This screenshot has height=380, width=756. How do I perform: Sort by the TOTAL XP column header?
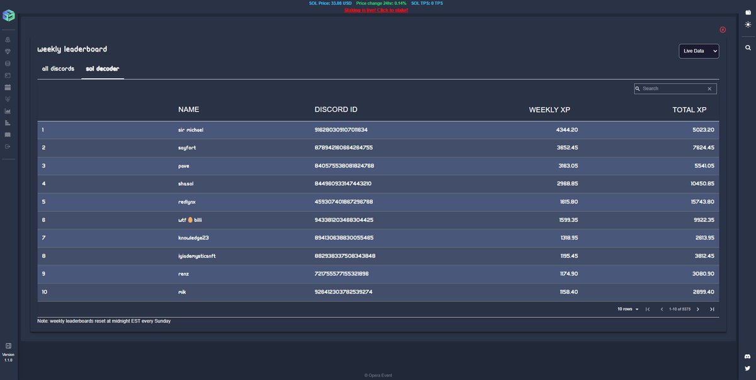(689, 110)
